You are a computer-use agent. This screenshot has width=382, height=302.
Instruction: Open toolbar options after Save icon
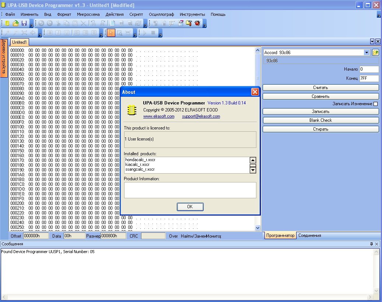coord(31,24)
